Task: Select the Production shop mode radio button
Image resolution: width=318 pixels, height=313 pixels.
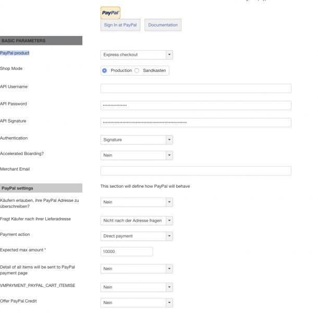Action: 105,70
